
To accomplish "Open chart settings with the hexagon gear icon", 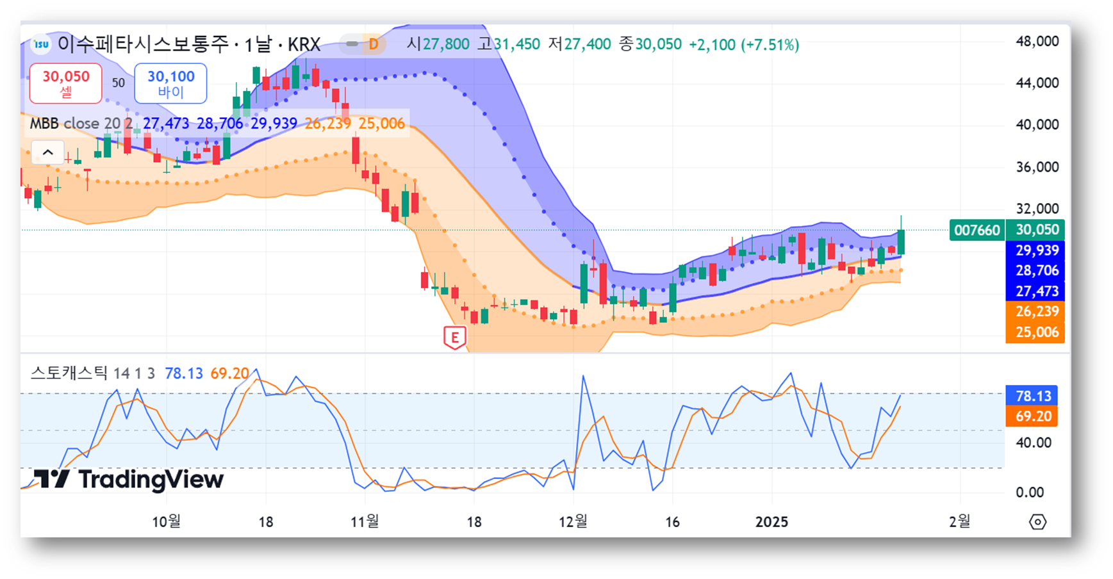I will (1037, 522).
